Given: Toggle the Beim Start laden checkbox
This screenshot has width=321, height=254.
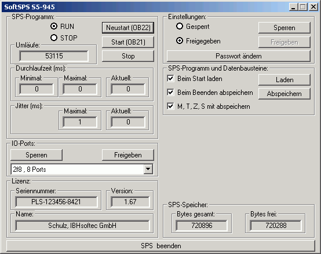Looking at the screenshot, I should (x=170, y=79).
